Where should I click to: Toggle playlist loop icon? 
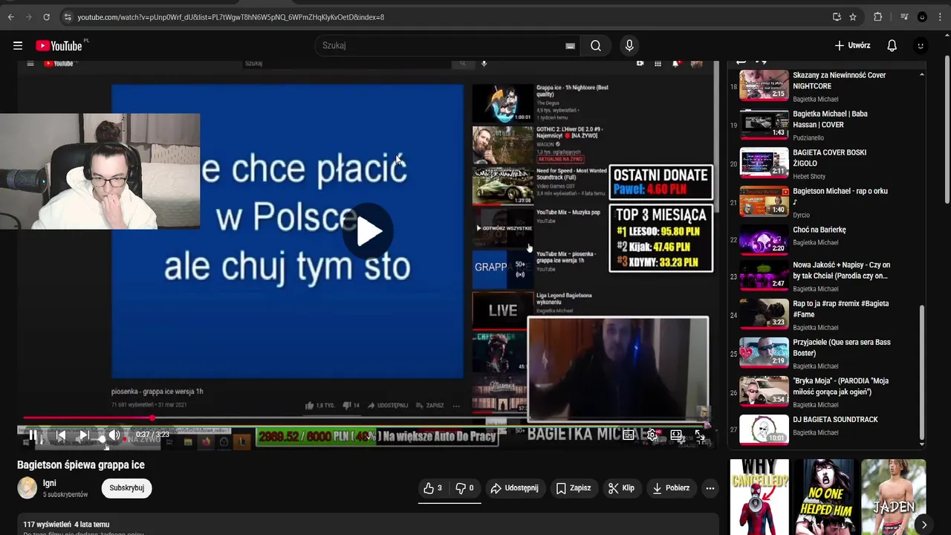click(741, 62)
